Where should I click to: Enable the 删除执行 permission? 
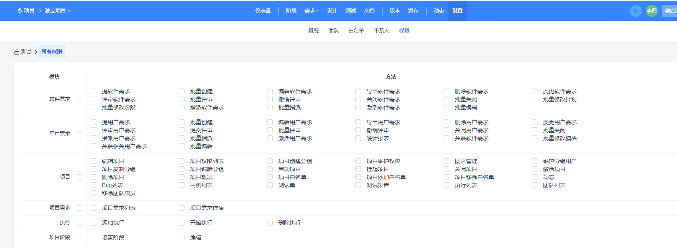(x=270, y=223)
